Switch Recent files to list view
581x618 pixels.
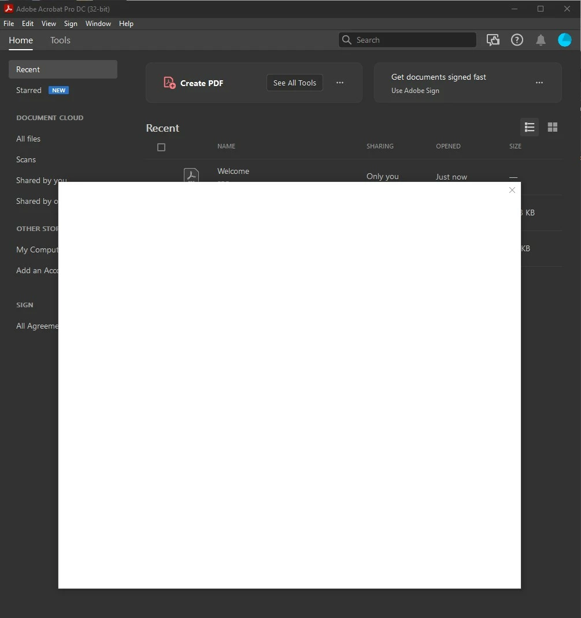click(530, 127)
